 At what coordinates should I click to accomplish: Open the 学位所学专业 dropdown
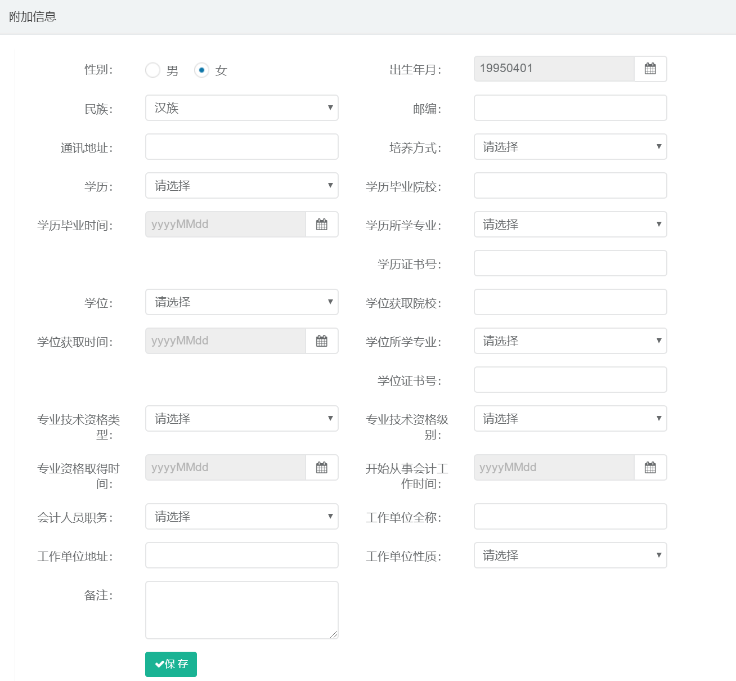click(570, 341)
